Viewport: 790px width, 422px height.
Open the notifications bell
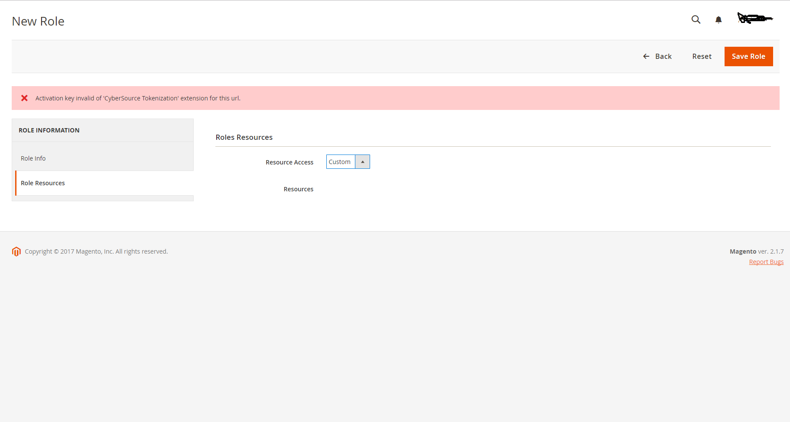point(718,19)
